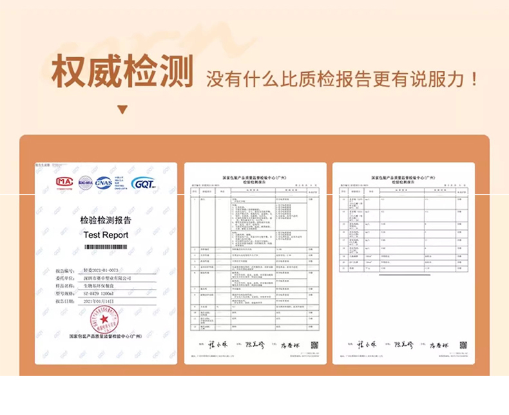The image size is (509, 415).
Task: Click the ilac-MRA round logo
Action: [x=85, y=182]
